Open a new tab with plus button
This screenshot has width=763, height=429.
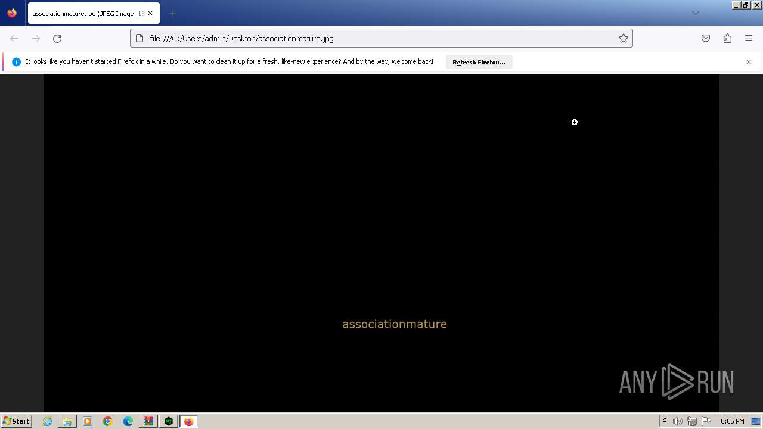click(x=172, y=13)
